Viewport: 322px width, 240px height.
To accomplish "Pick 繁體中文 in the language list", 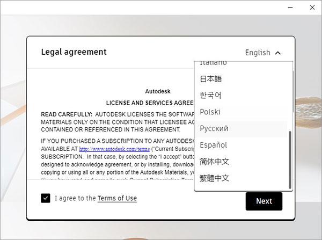I will (x=215, y=178).
